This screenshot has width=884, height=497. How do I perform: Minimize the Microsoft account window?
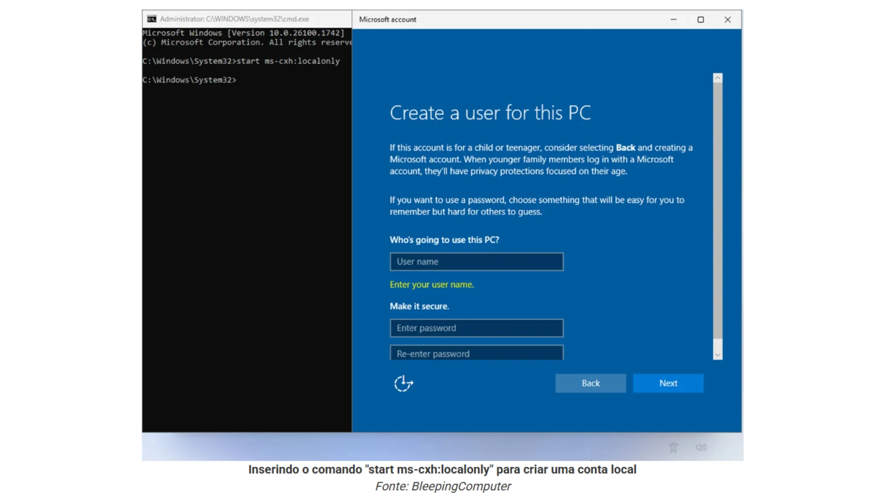point(673,19)
